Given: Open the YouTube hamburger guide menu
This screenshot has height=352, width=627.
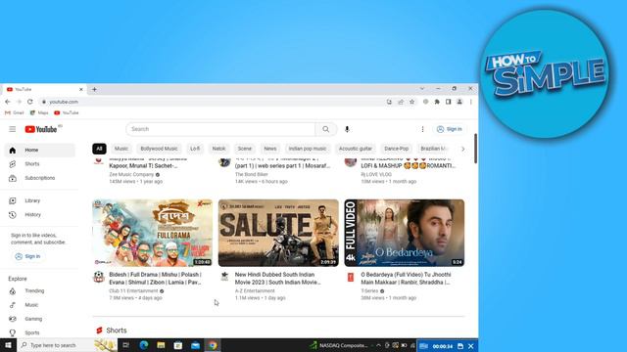Looking at the screenshot, I should (x=13, y=129).
